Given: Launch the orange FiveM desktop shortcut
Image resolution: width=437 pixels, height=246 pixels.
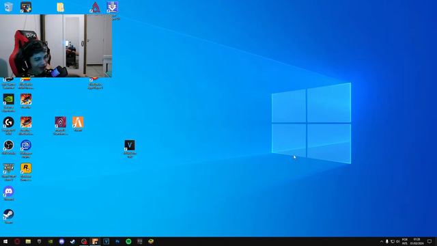Looking at the screenshot, I should point(78,124).
